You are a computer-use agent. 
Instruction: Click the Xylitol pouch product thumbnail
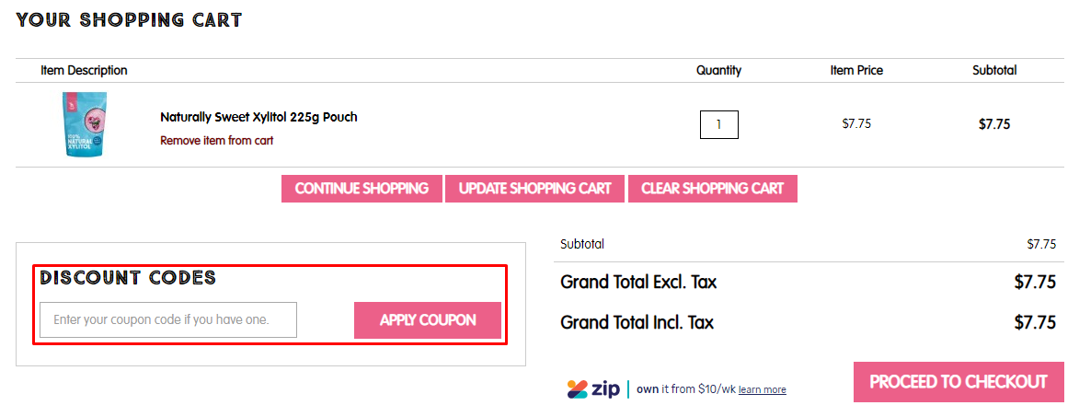[84, 124]
